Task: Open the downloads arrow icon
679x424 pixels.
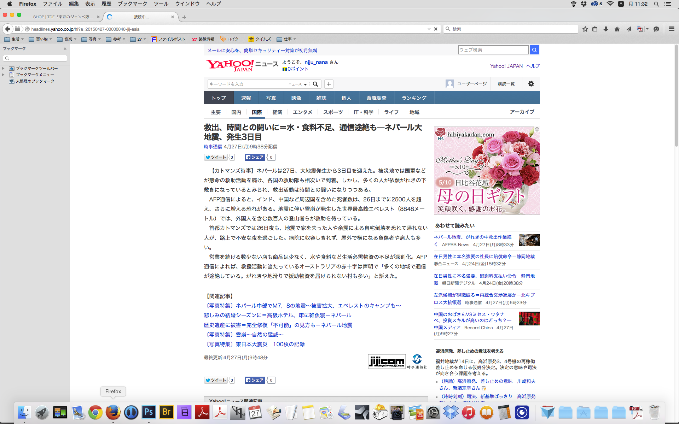Action: pyautogui.click(x=606, y=29)
